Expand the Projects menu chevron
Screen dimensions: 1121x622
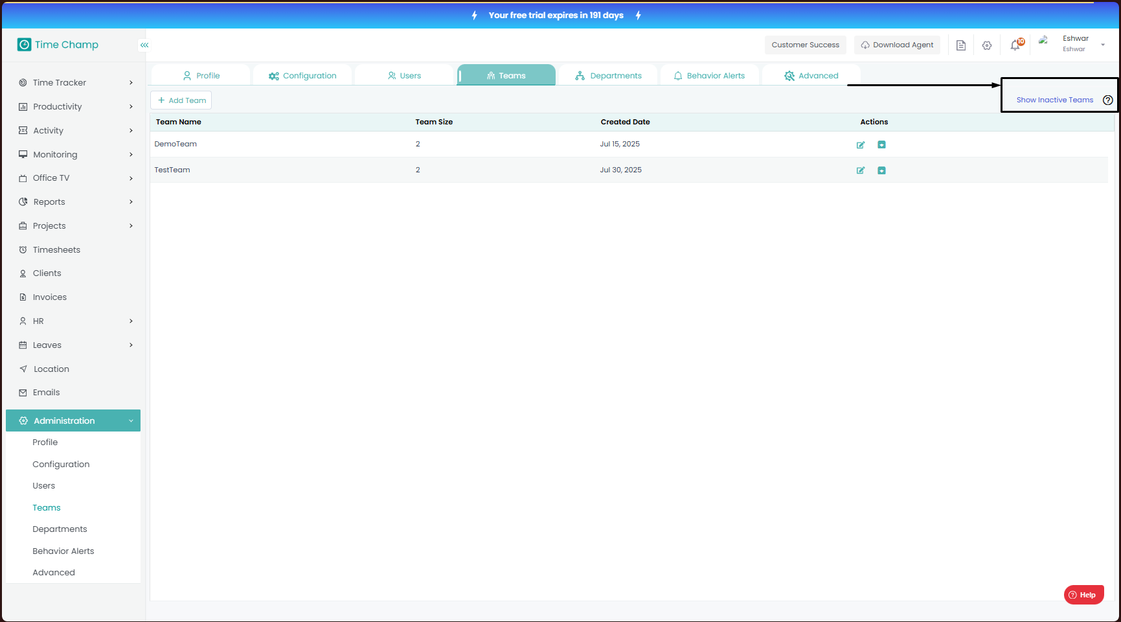[131, 226]
